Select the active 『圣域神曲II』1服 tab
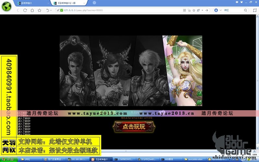Image resolution: width=259 pixels, height=162 pixels. (x=68, y=3)
